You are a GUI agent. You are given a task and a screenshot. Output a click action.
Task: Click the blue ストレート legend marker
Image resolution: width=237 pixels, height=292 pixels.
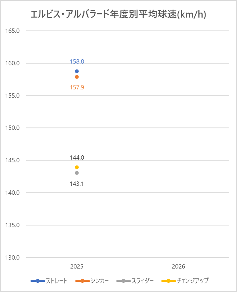(x=37, y=281)
